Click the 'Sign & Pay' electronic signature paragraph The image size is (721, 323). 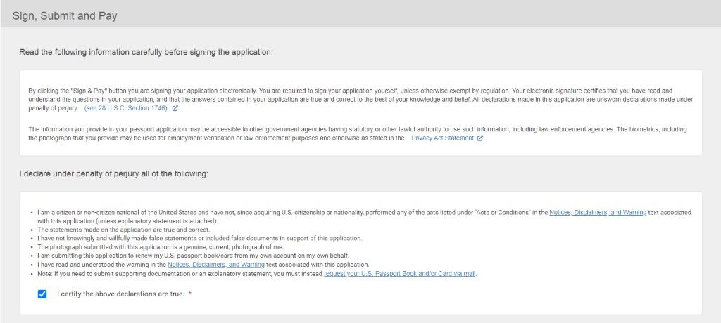tap(352, 99)
